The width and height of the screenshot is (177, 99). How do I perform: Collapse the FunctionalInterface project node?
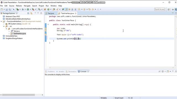[x=1, y=21]
